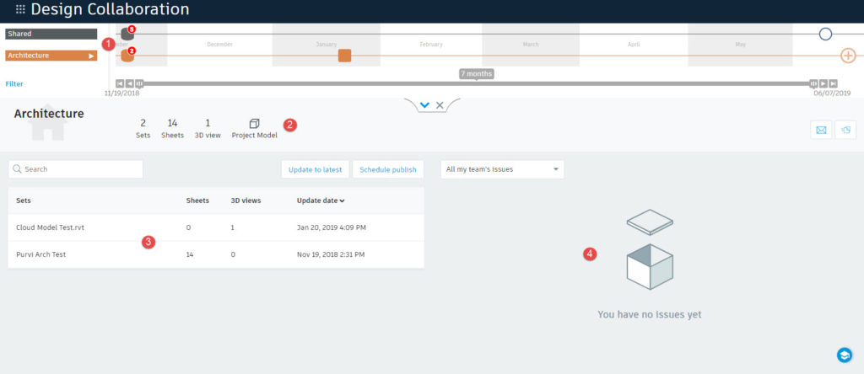Close the timeline panel with X

coord(440,105)
